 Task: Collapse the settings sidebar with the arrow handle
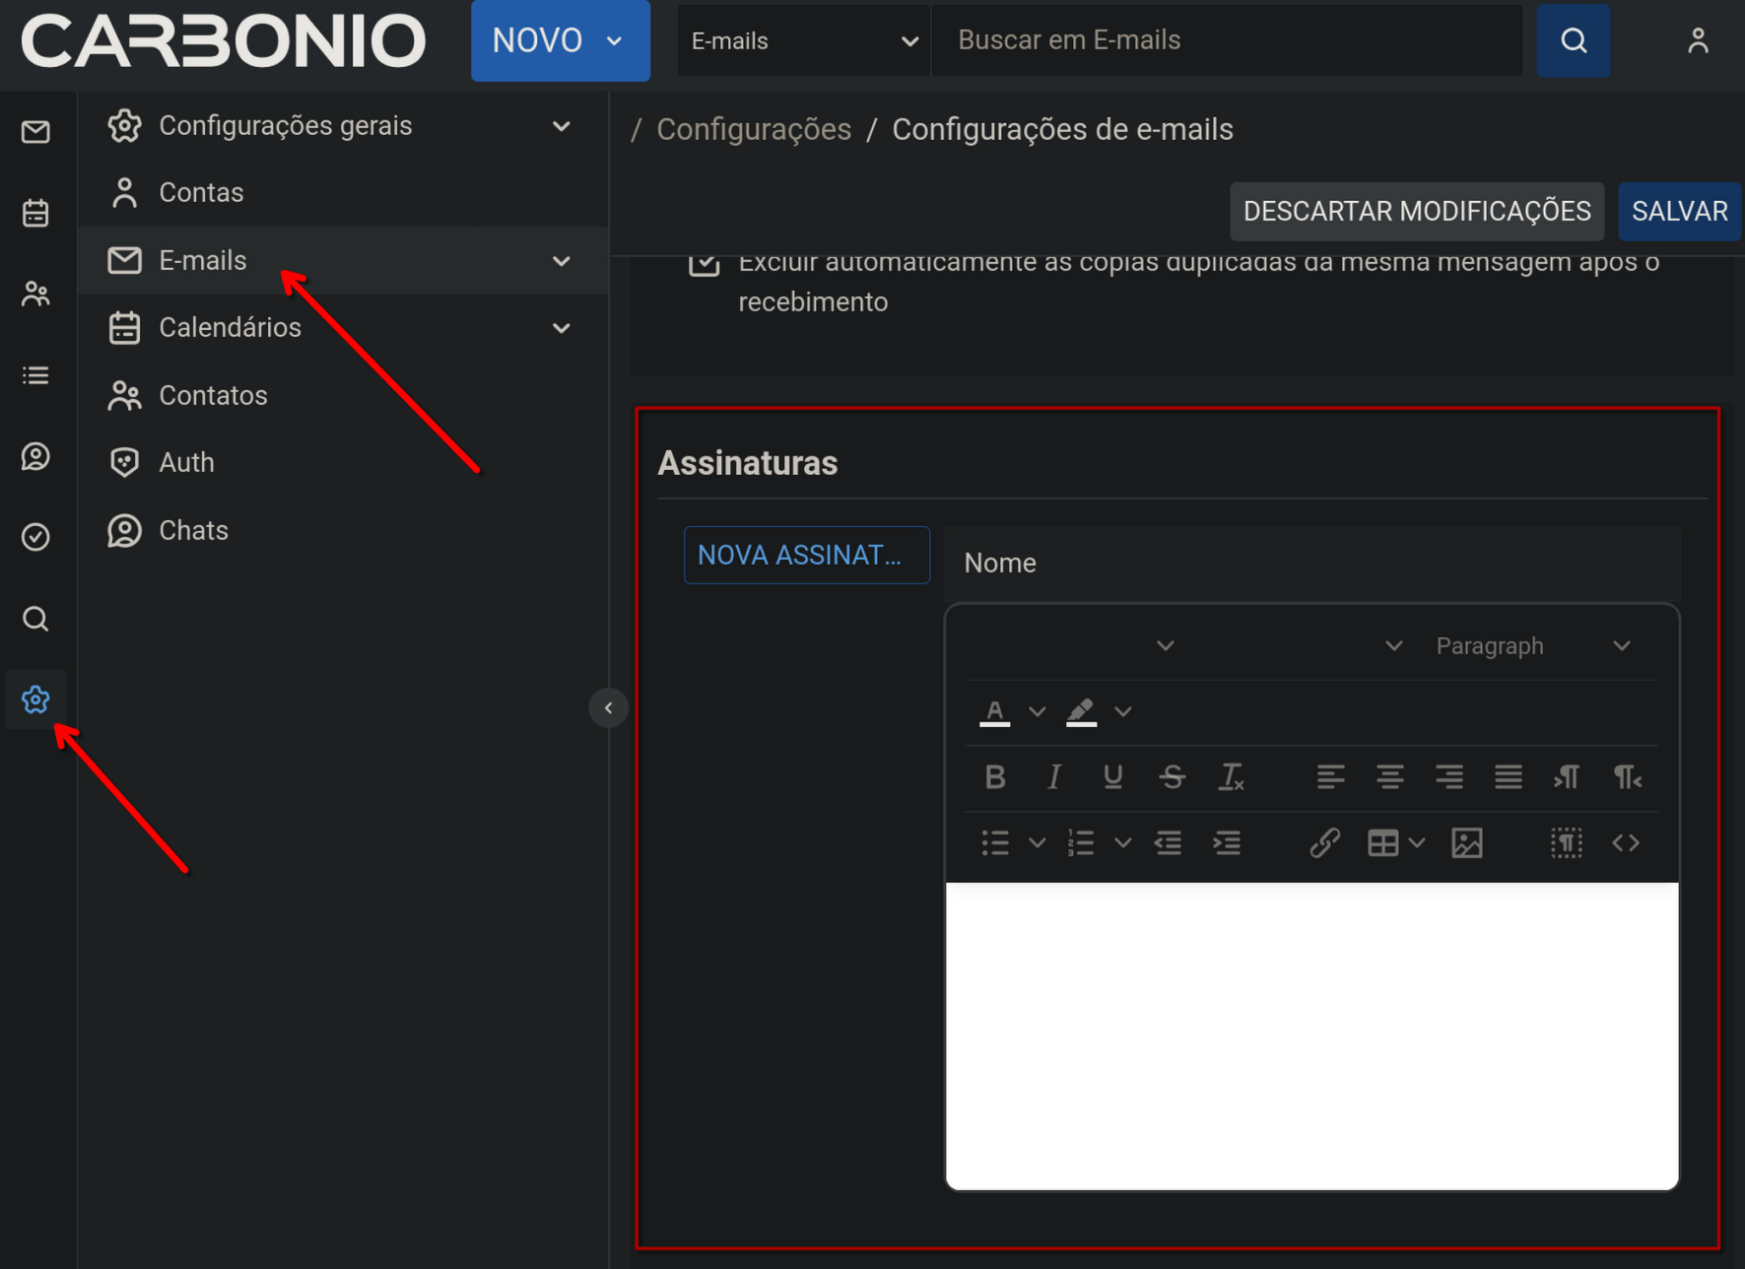pos(609,708)
